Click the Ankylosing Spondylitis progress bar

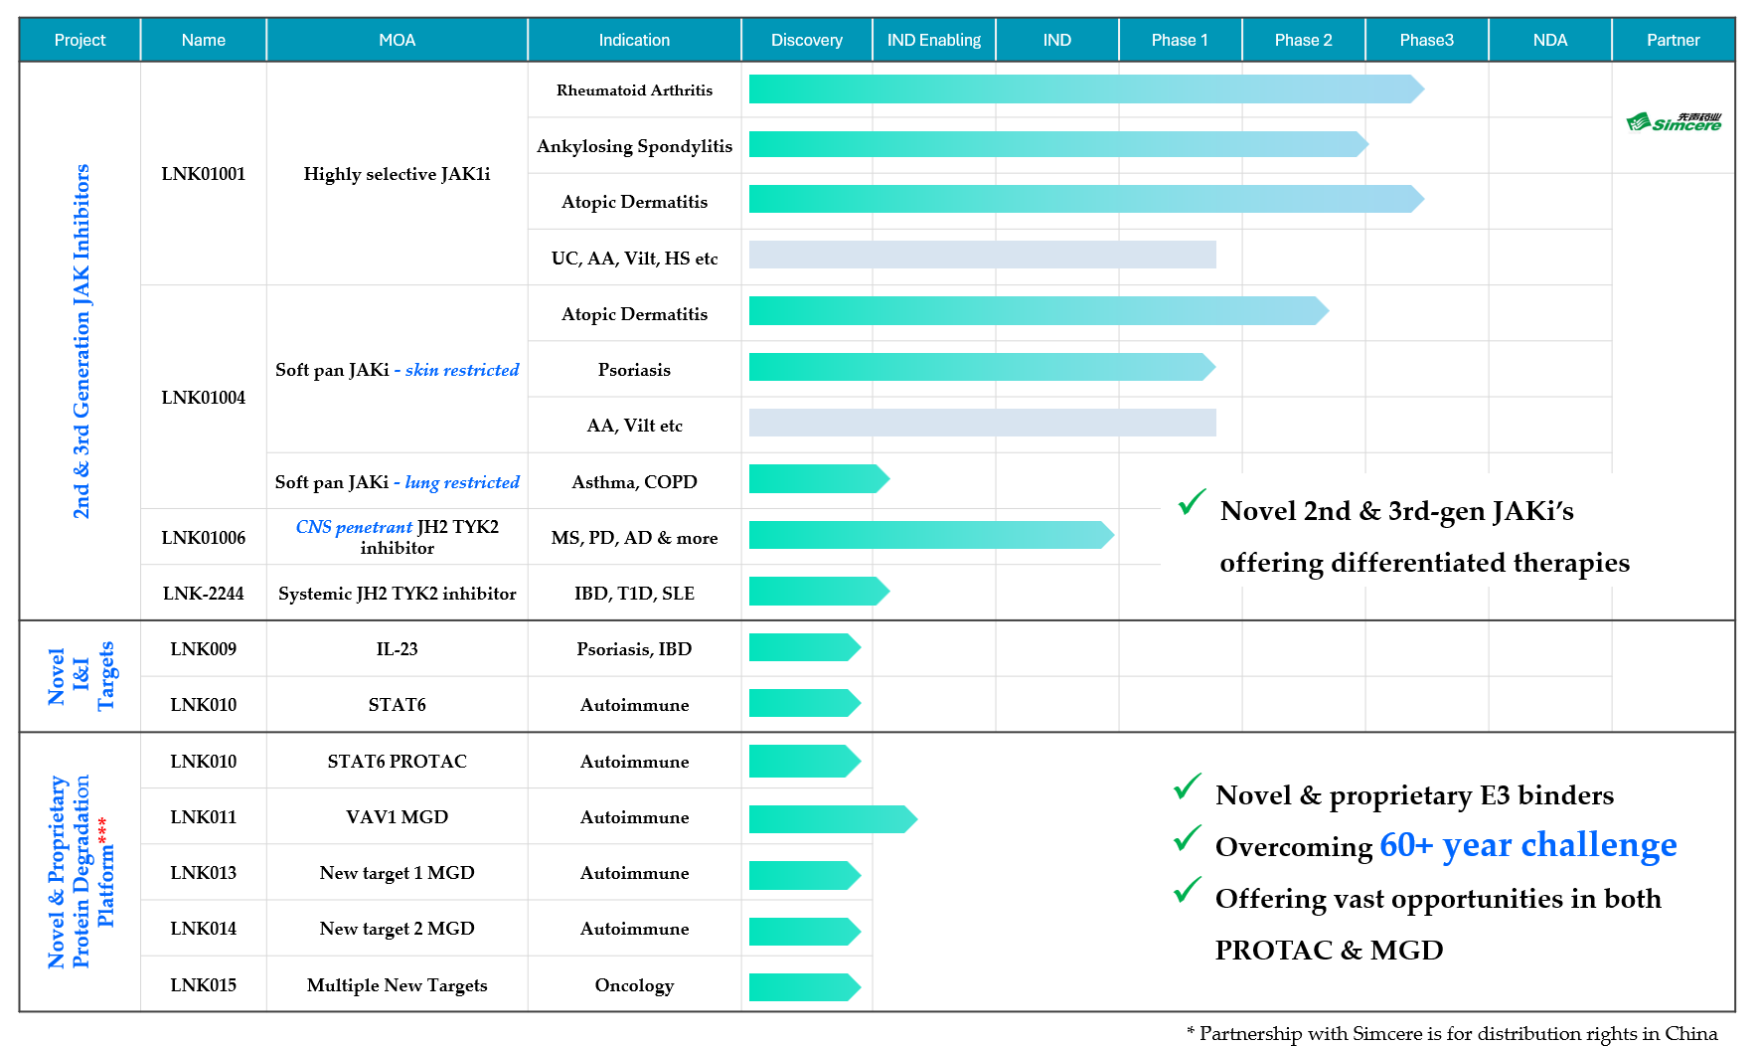[1053, 145]
